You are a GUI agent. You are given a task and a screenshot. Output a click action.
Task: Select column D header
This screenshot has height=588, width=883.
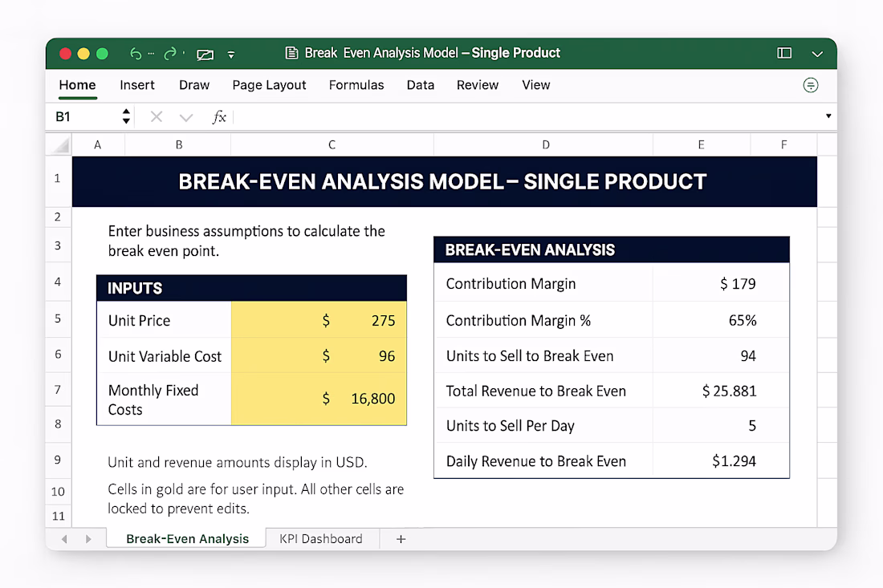(545, 144)
